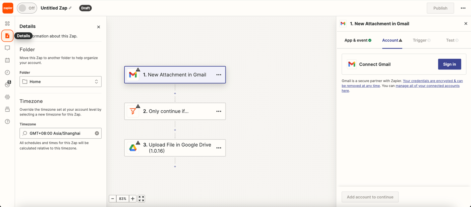Expand the Home folder dropdown
471x207 pixels.
click(60, 82)
